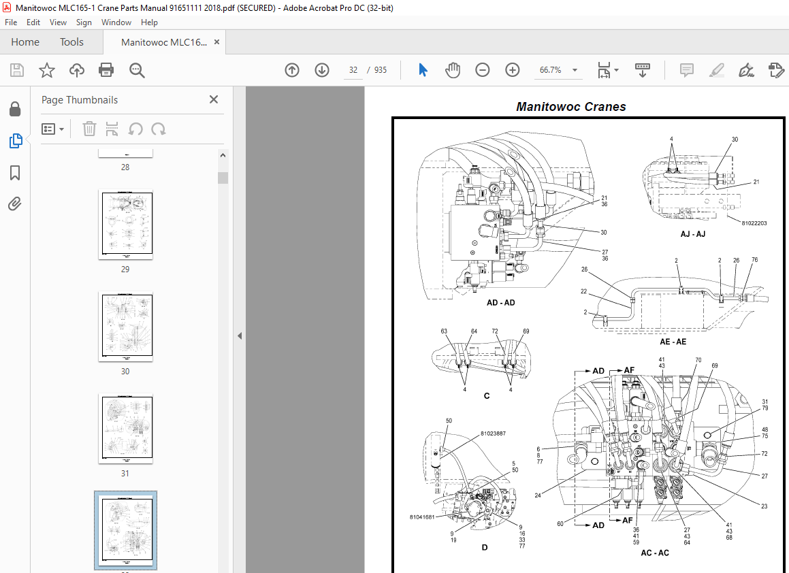This screenshot has width=789, height=573.
Task: Activate the Hand pan tool
Action: point(453,70)
